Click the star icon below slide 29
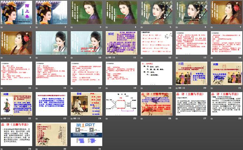Screen dimensions: 243x150 coord(2,149)
